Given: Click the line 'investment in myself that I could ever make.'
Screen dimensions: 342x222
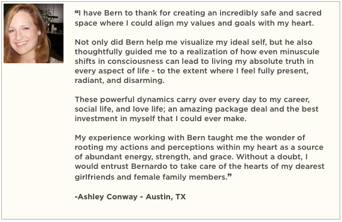Looking at the screenshot, I should coord(161,119).
